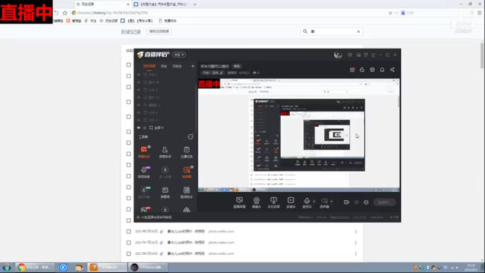
Task: Click the 清除浏览数据 button on history page
Action: point(159,32)
